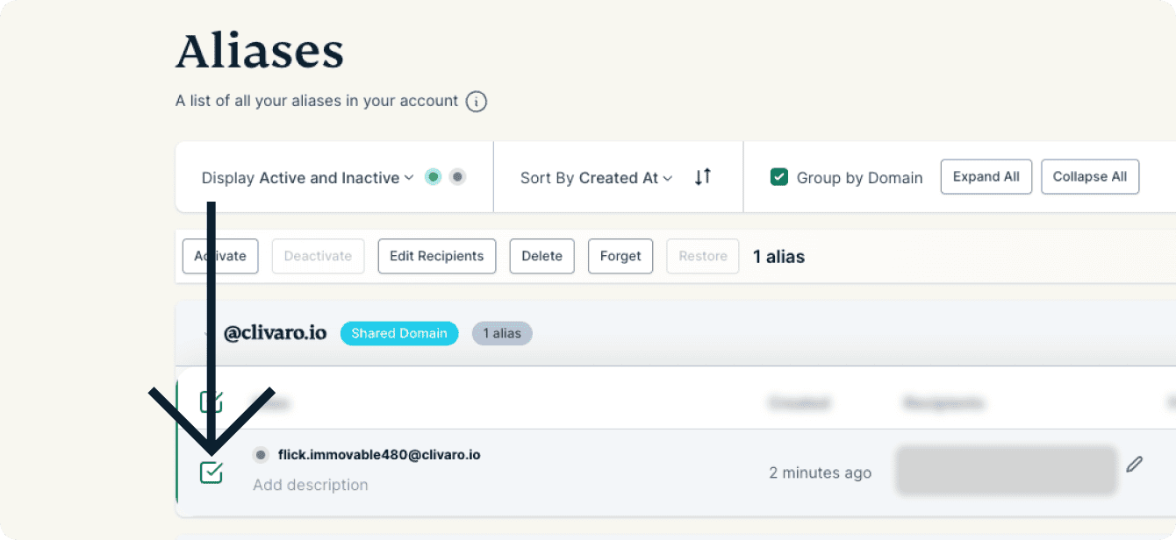
Task: Select the flick.immovable480@clivaro.io alias address
Action: click(x=379, y=455)
